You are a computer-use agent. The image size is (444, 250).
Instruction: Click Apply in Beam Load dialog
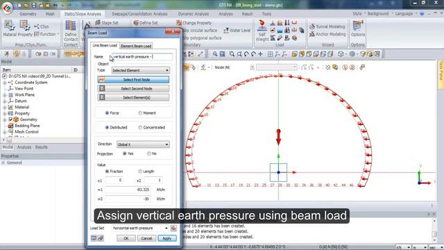coord(166,238)
